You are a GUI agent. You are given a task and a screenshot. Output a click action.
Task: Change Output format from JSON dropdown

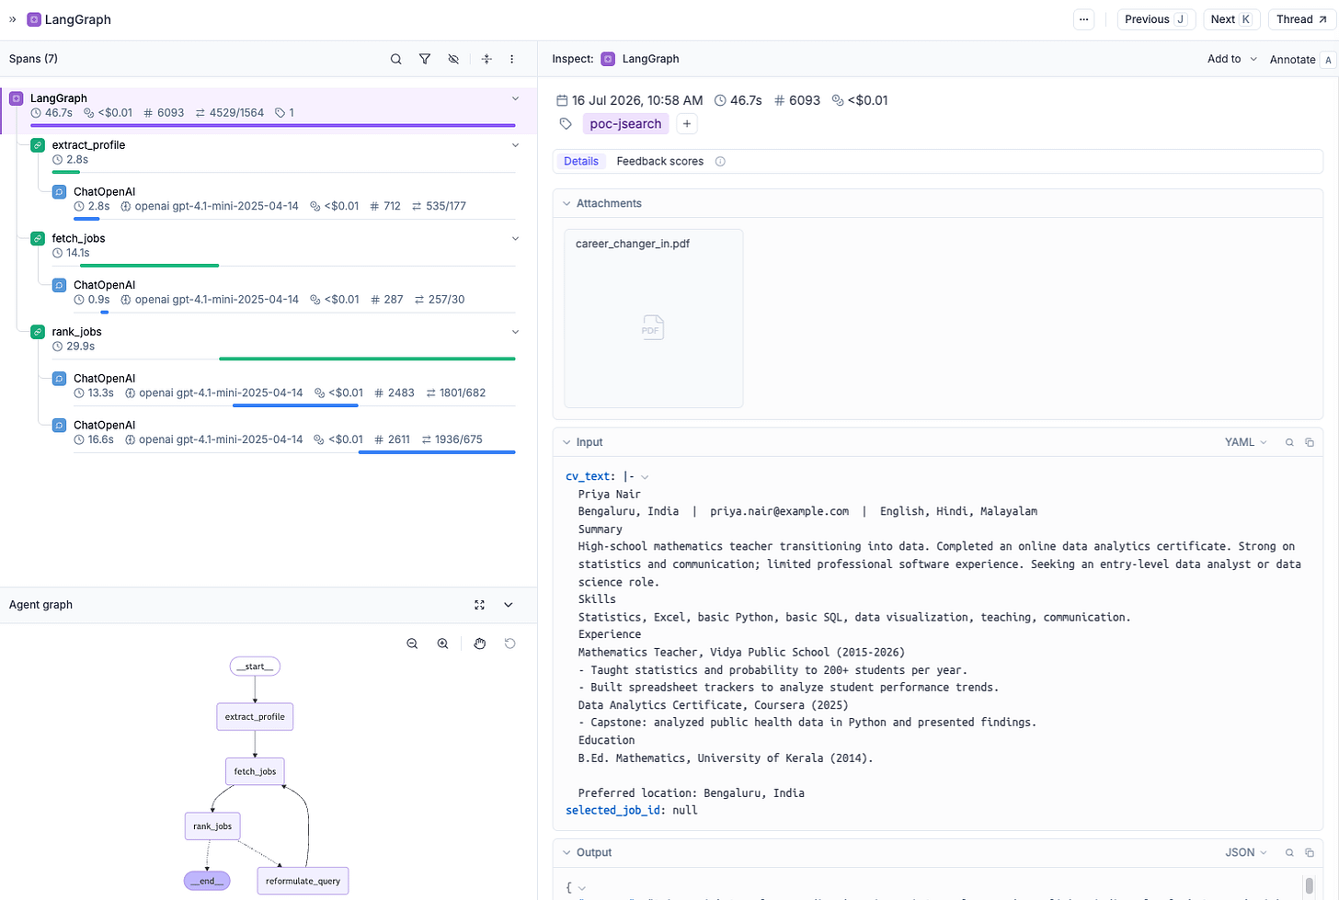(x=1246, y=852)
